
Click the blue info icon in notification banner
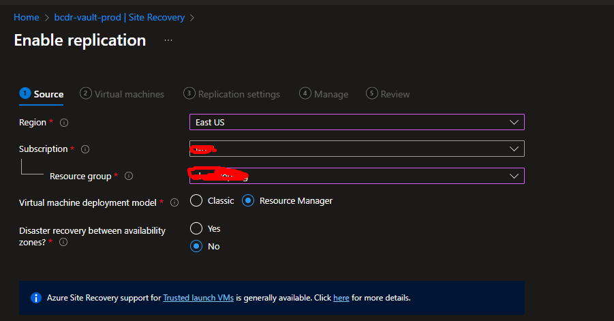click(x=36, y=298)
